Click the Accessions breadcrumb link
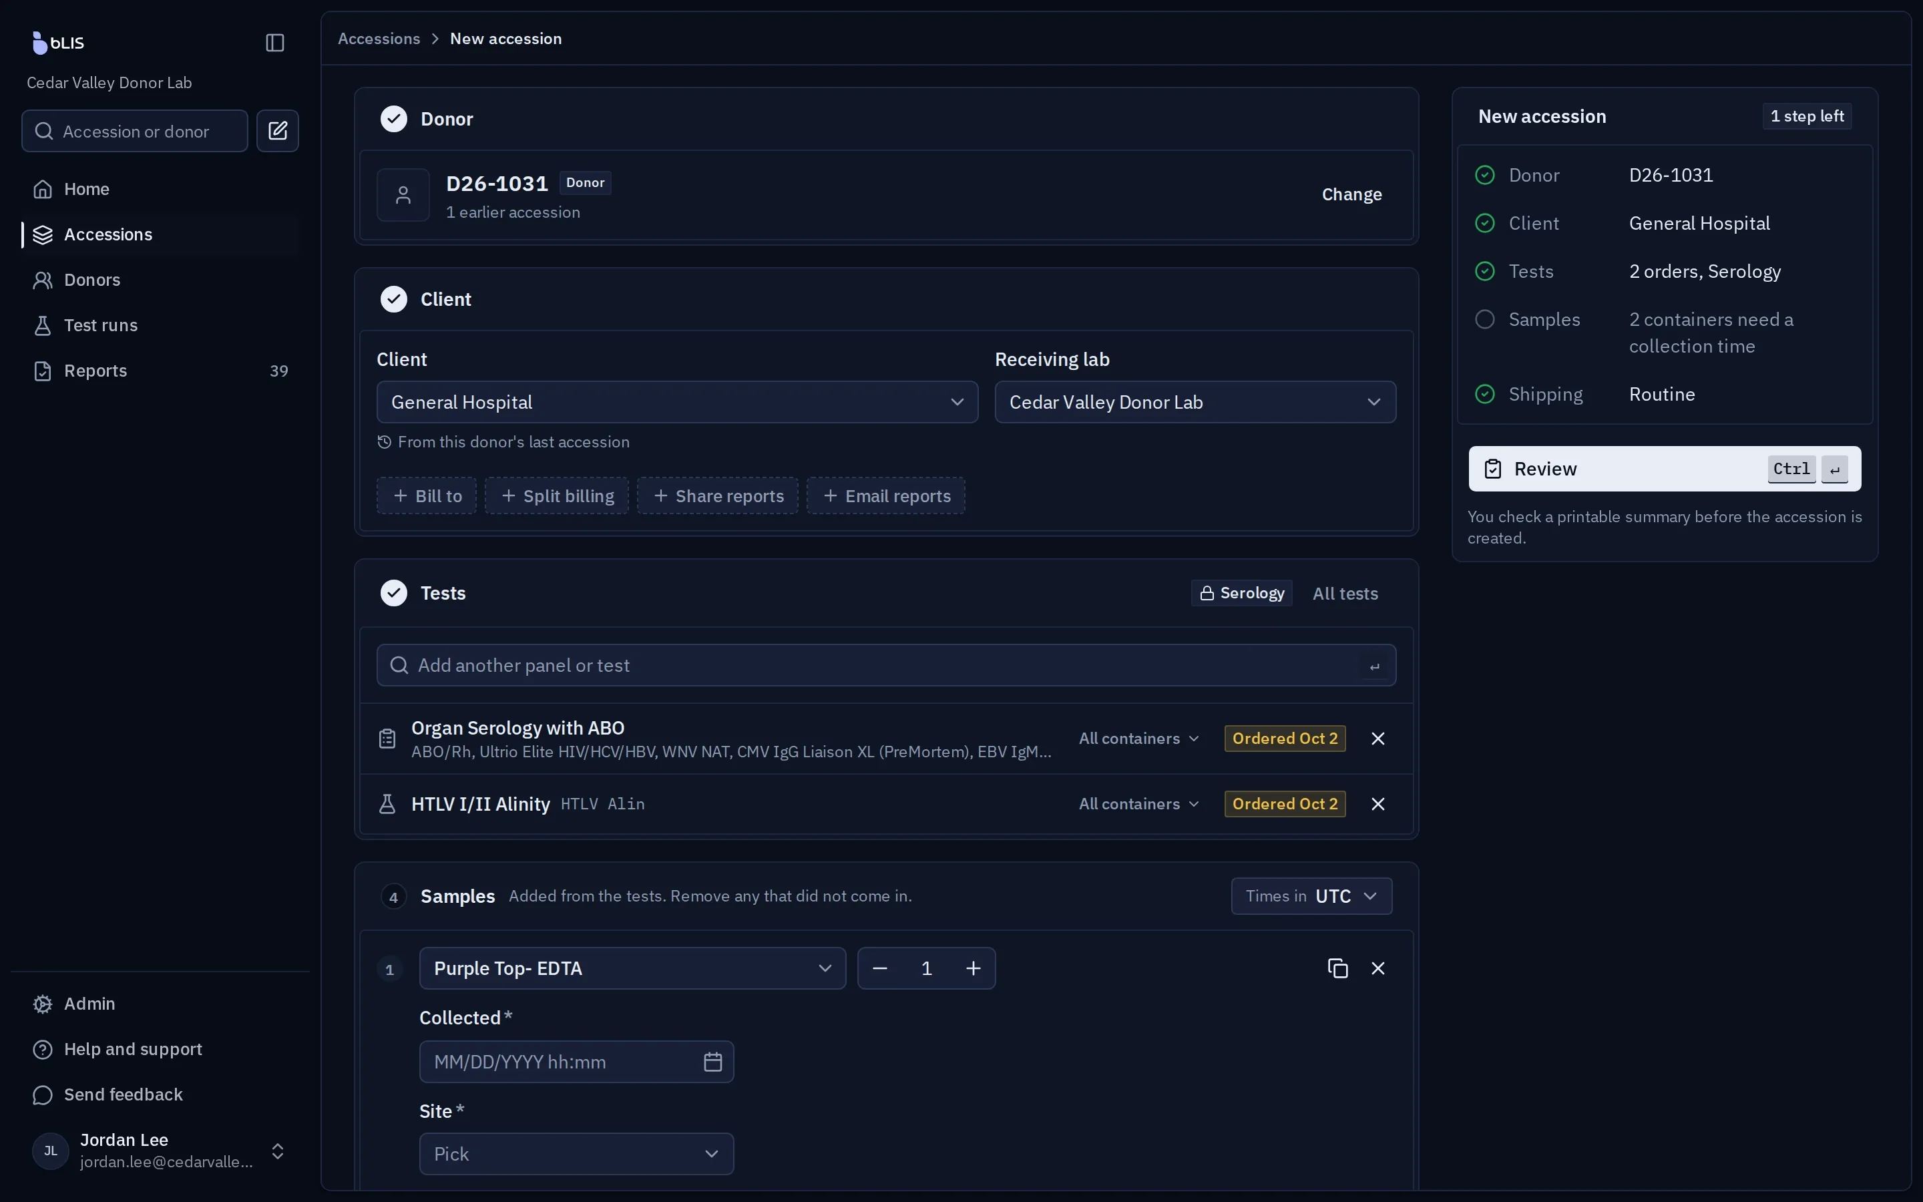 [x=379, y=38]
